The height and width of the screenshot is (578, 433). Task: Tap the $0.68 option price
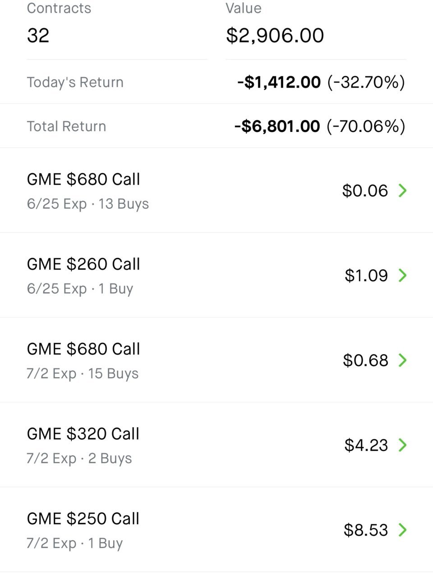[x=365, y=360]
